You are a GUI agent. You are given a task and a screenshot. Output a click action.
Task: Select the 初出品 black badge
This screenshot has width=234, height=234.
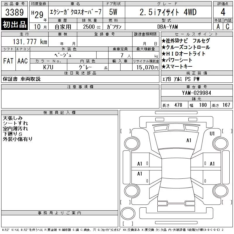(14, 24)
